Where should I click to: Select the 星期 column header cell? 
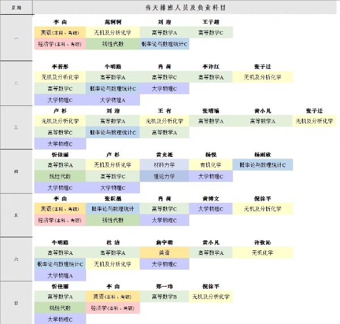coord(16,7)
